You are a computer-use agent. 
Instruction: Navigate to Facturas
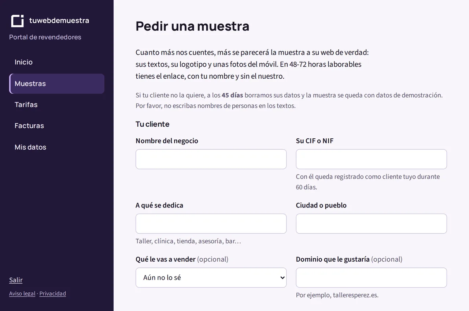point(57,126)
